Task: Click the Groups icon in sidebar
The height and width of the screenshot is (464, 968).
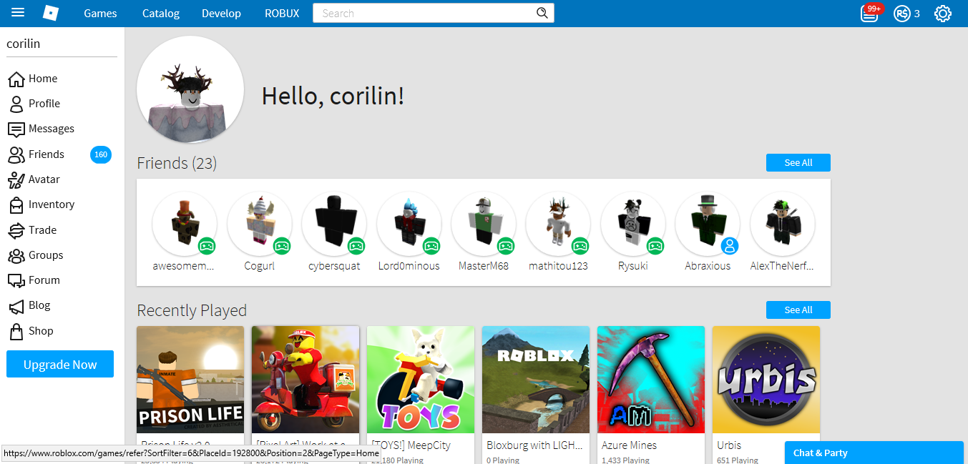Action: 16,255
